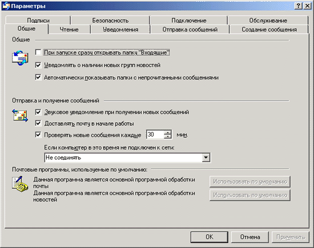
Task: Uncheck Проверять новые сообщения каждые checkbox
Action: click(38, 135)
